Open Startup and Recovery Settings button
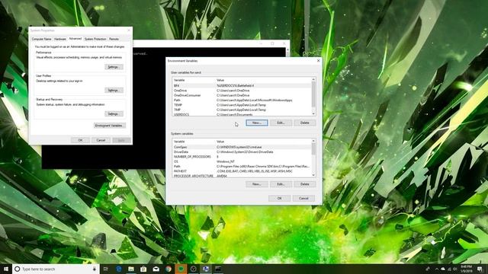Screen dimensions: 488x274 (114, 114)
